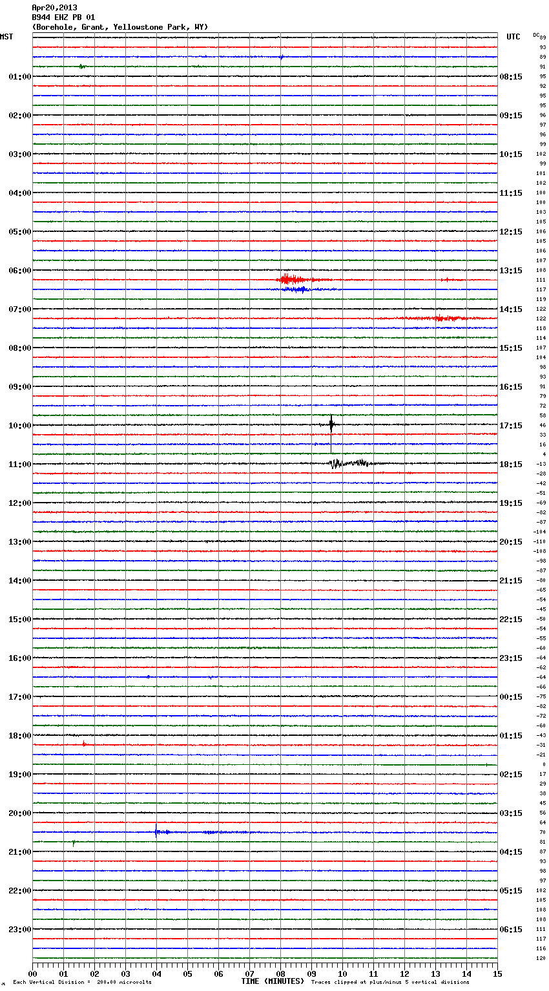Click minute label 15 on the bottom axis

click(x=497, y=974)
